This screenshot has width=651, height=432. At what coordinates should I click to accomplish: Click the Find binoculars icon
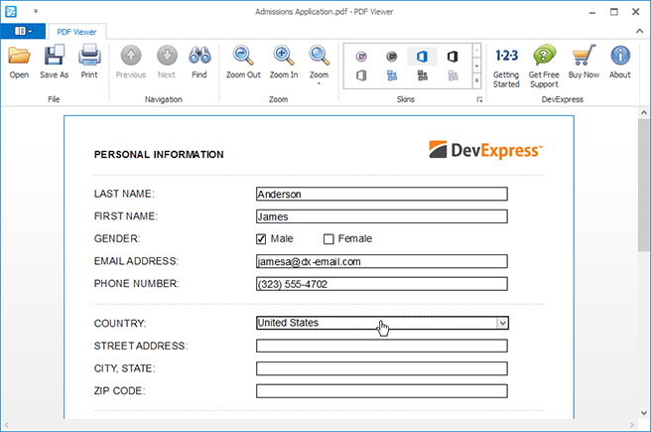[x=198, y=59]
